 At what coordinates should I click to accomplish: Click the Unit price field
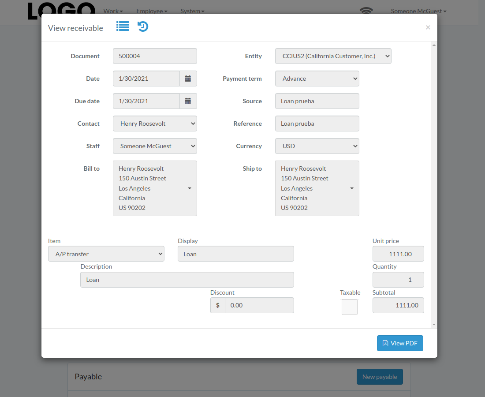(398, 254)
